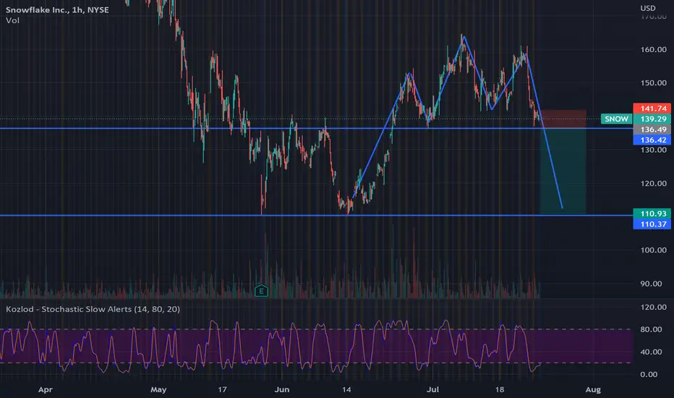Click the gray 136.49 price label
Image resolution: width=674 pixels, height=398 pixels.
(652, 130)
